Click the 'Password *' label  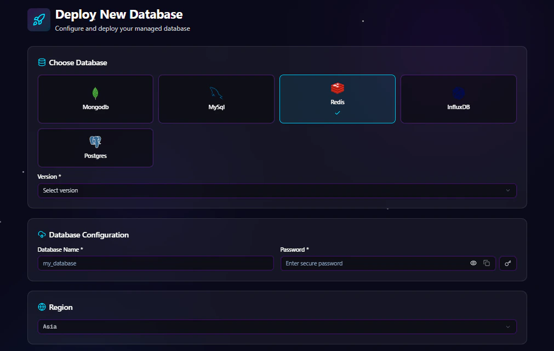pos(294,250)
